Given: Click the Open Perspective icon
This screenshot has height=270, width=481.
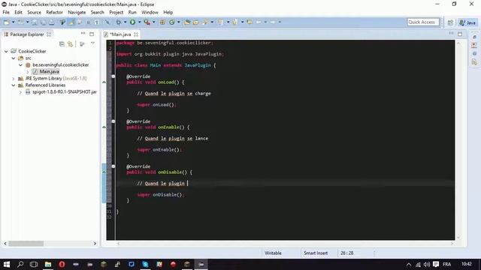Looking at the screenshot, I should (450, 22).
